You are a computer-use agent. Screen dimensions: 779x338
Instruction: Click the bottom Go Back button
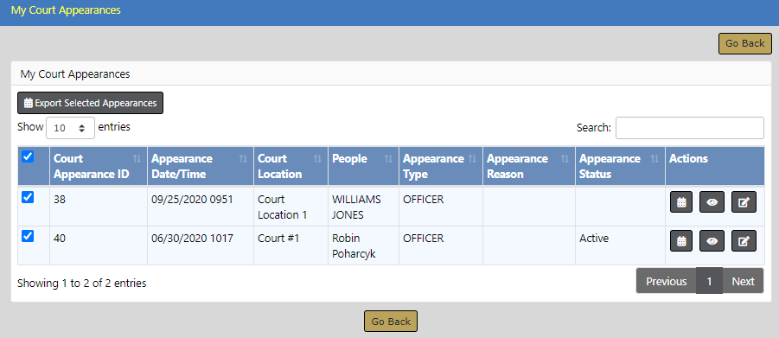[391, 321]
